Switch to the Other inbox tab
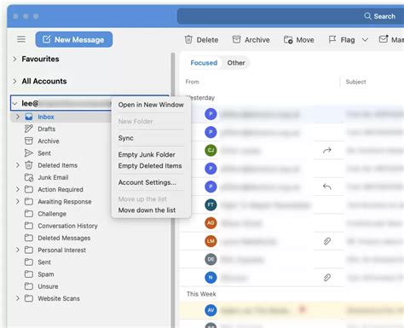 point(236,63)
